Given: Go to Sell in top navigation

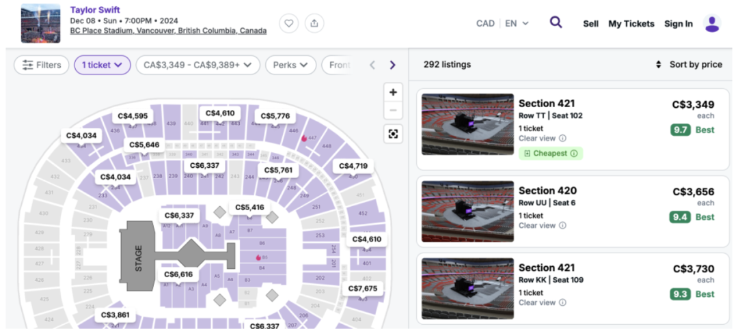Looking at the screenshot, I should (590, 23).
